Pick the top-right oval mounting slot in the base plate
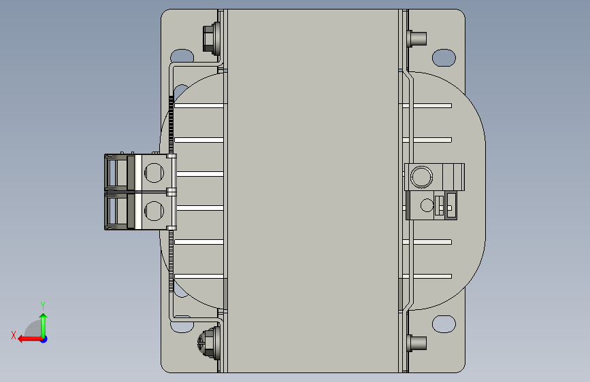The height and width of the screenshot is (382, 590). [x=444, y=58]
